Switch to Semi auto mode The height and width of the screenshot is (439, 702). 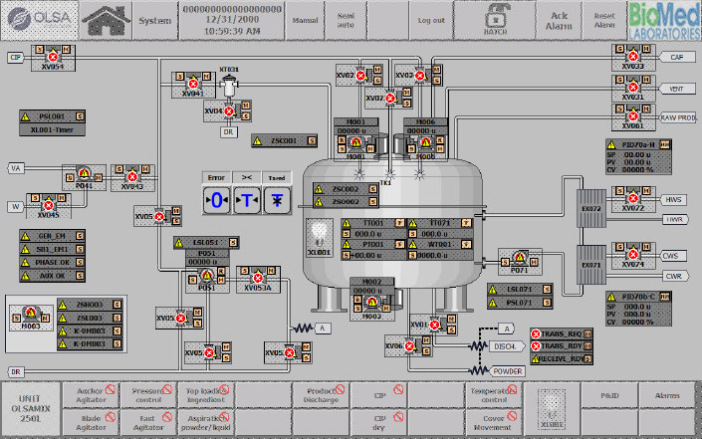[x=346, y=20]
